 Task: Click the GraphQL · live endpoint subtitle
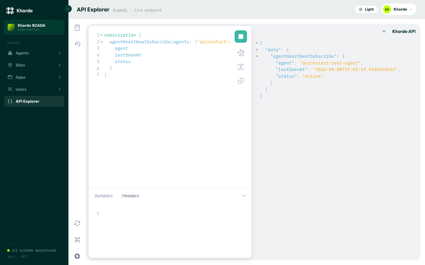point(137,10)
